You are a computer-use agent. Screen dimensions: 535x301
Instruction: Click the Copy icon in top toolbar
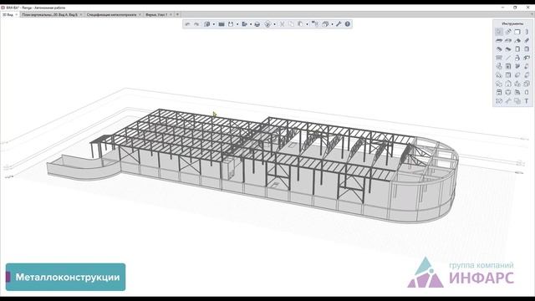click(x=291, y=24)
